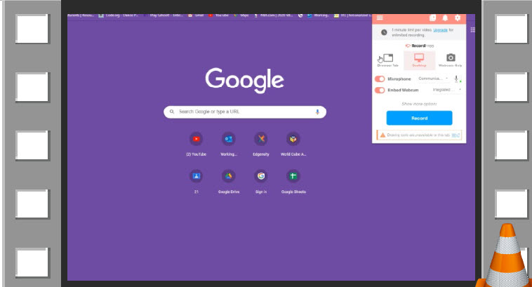Click the magnifier icon in search box
Viewport: 532px width, 287px height.
click(x=172, y=112)
